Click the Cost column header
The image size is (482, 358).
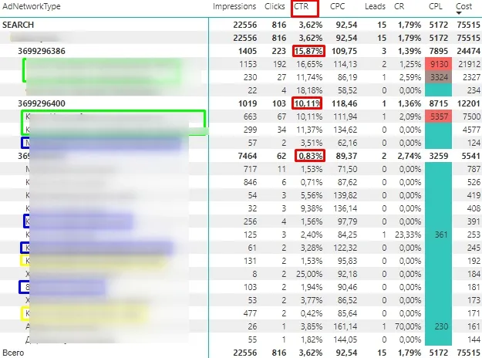463,6
